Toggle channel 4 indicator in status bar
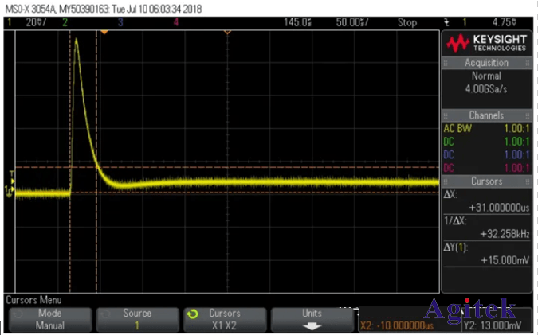 (175, 22)
